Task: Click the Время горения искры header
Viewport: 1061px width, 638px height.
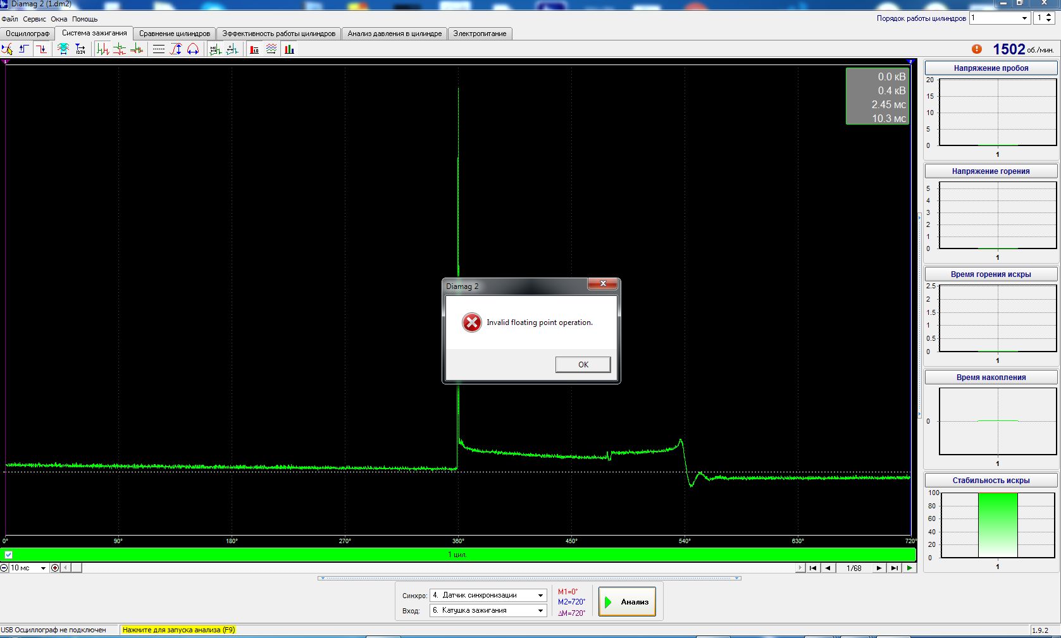Action: click(991, 274)
